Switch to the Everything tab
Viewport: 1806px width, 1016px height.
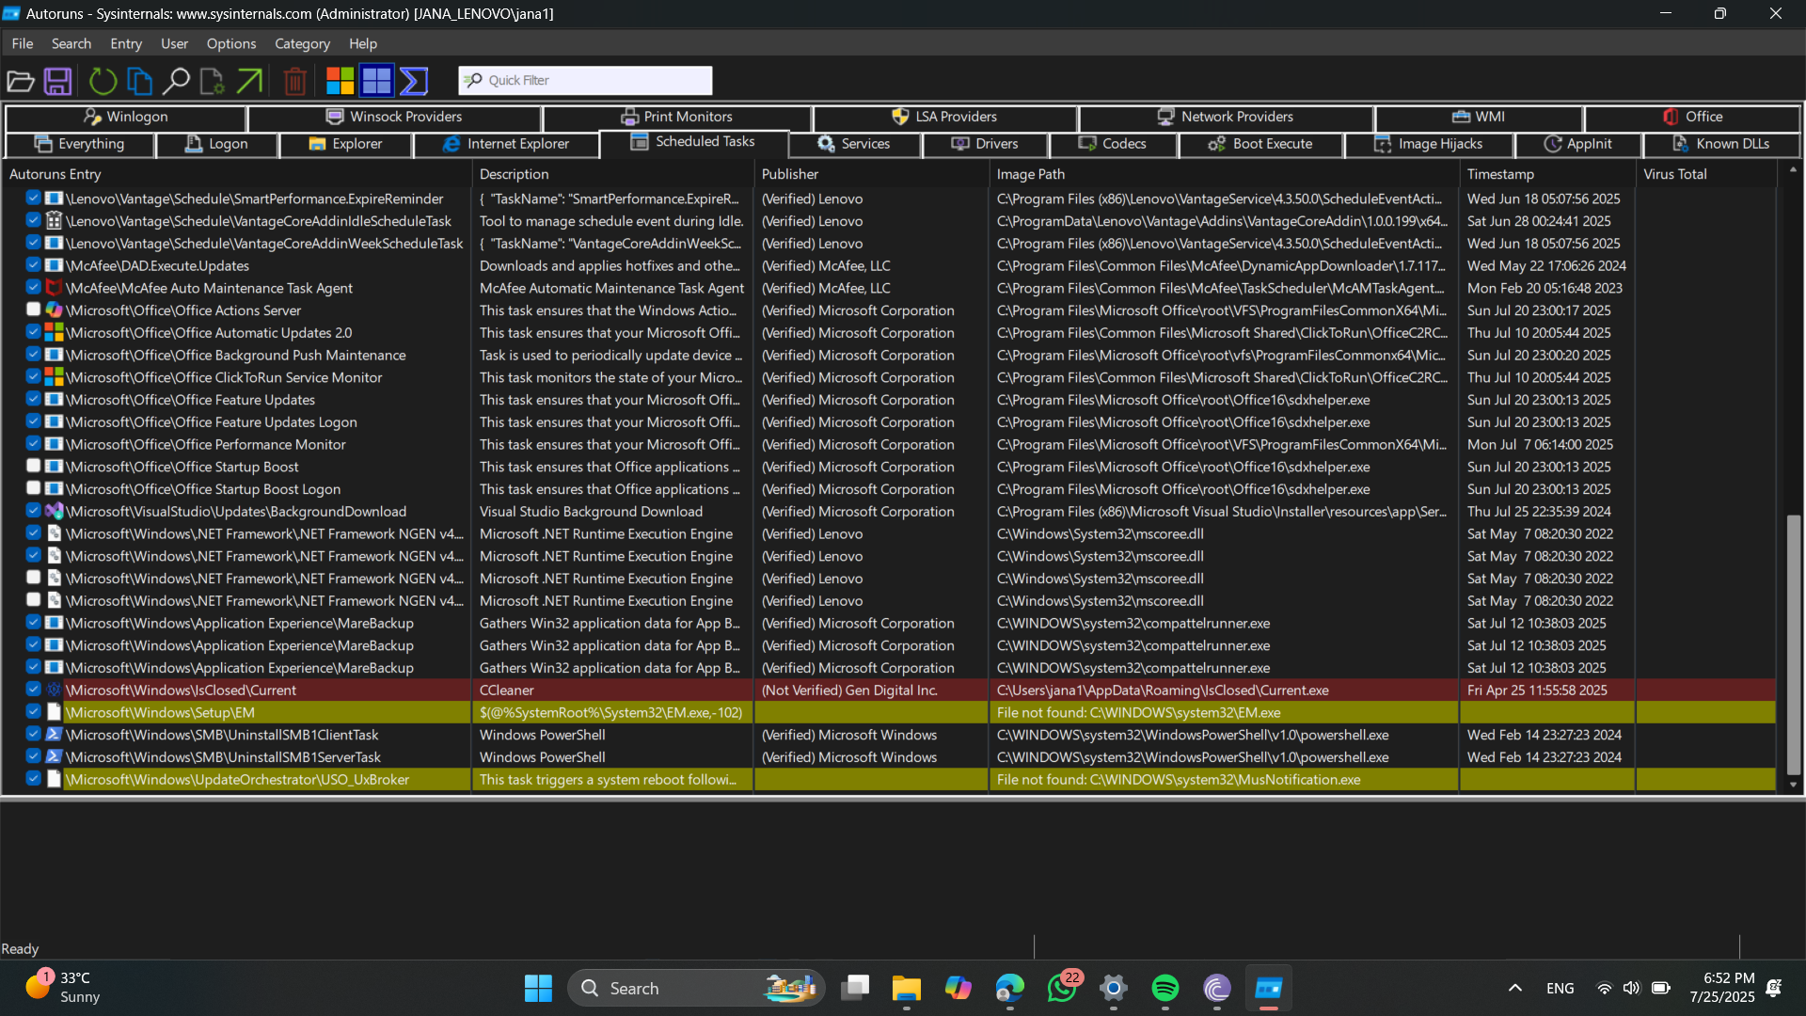click(79, 144)
